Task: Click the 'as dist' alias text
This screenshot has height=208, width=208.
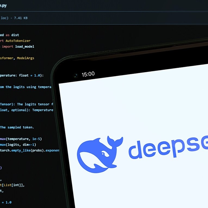Action: point(12,35)
